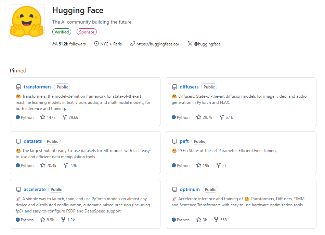This screenshot has height=235, width=325.
Task: Open the transformers repository
Action: click(x=38, y=87)
